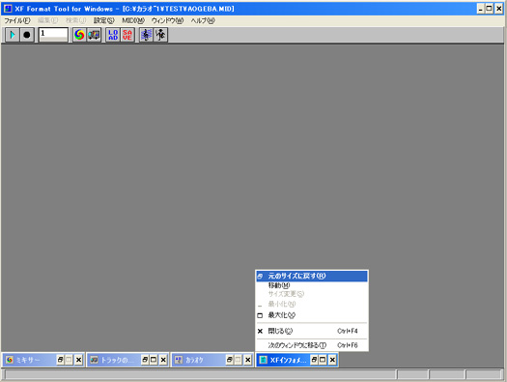Image resolution: width=507 pixels, height=382 pixels.
Task: Click the red SAVE toolbar icon
Action: pyautogui.click(x=127, y=35)
